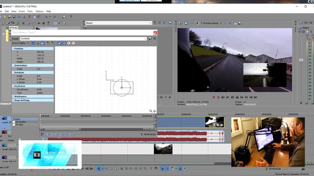Enable the 2D Shadow checkbox
The height and width of the screenshot is (176, 314).
[x=14, y=122]
